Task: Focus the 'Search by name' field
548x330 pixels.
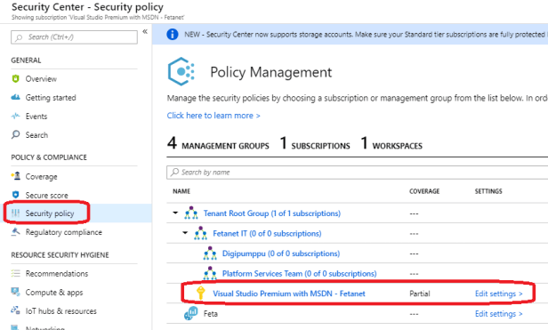Action: coord(358,173)
